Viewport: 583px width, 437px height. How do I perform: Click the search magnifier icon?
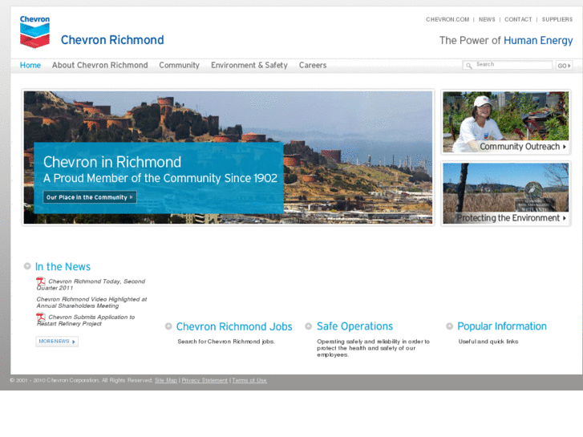(x=469, y=66)
